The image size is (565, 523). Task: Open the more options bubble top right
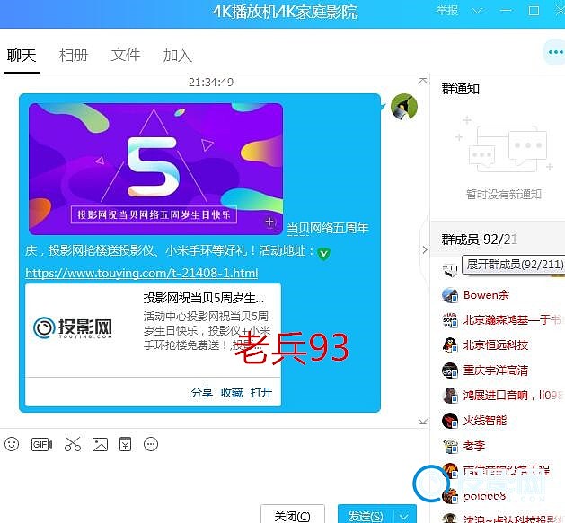tap(555, 53)
